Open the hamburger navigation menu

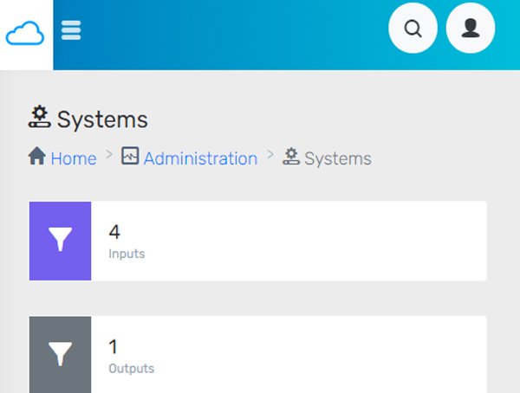click(71, 31)
